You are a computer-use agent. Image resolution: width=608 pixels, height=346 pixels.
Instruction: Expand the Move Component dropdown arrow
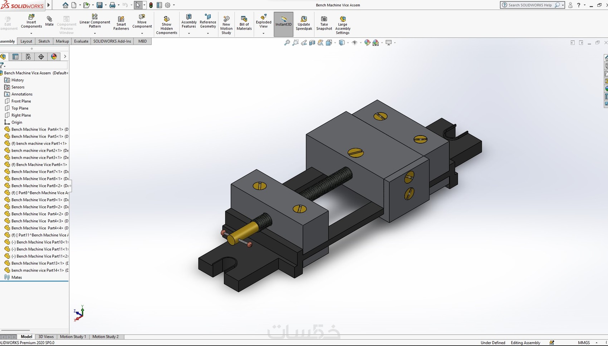point(142,34)
